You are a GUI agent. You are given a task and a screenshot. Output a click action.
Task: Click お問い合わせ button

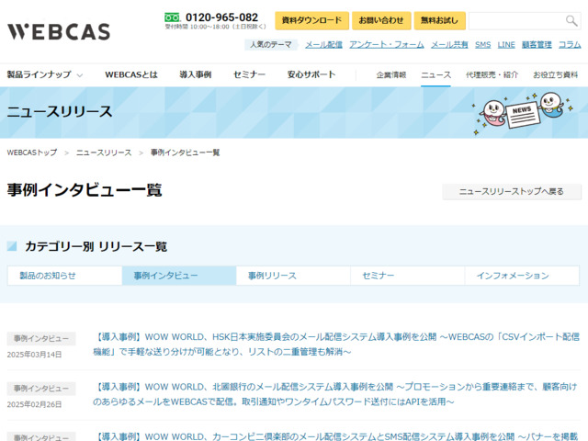(381, 20)
